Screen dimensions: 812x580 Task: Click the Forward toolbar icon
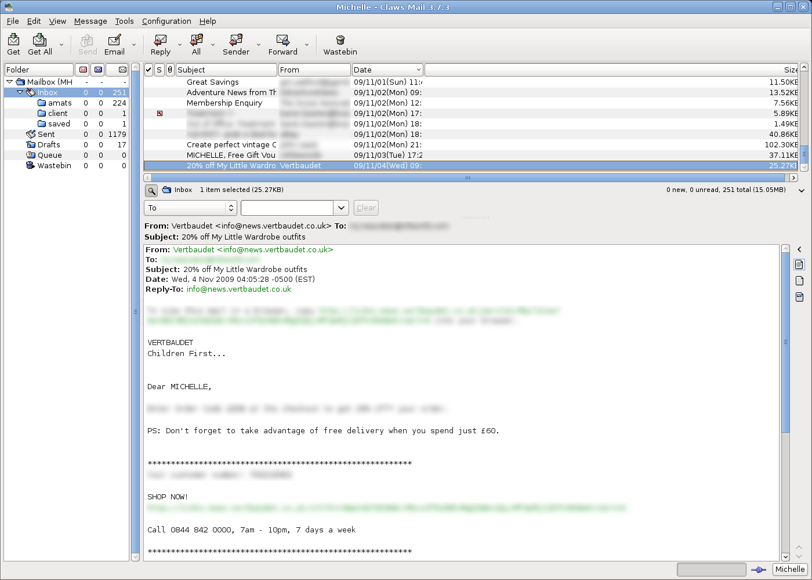click(x=282, y=39)
